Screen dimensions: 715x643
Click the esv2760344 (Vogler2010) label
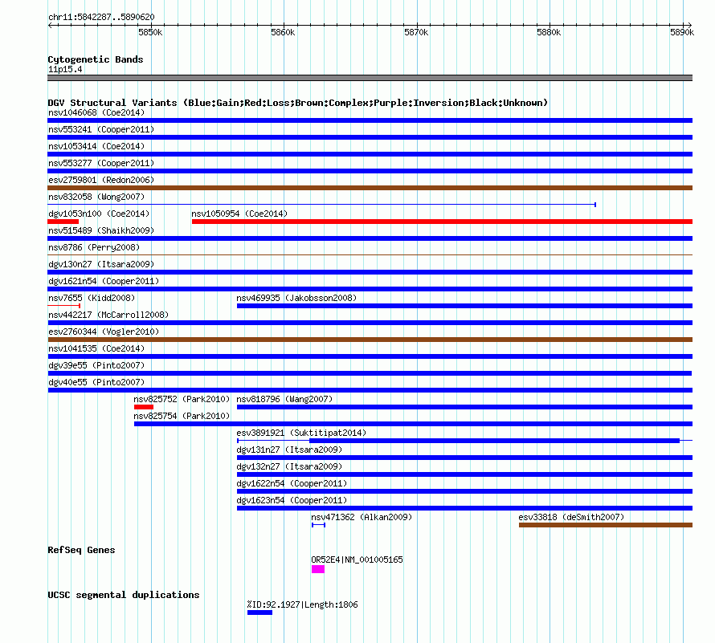[x=104, y=332]
